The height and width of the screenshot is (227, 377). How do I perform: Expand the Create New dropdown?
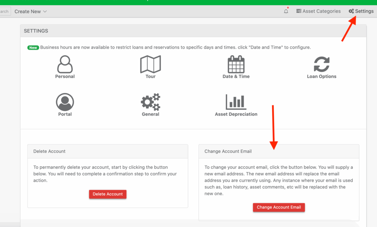pos(31,11)
